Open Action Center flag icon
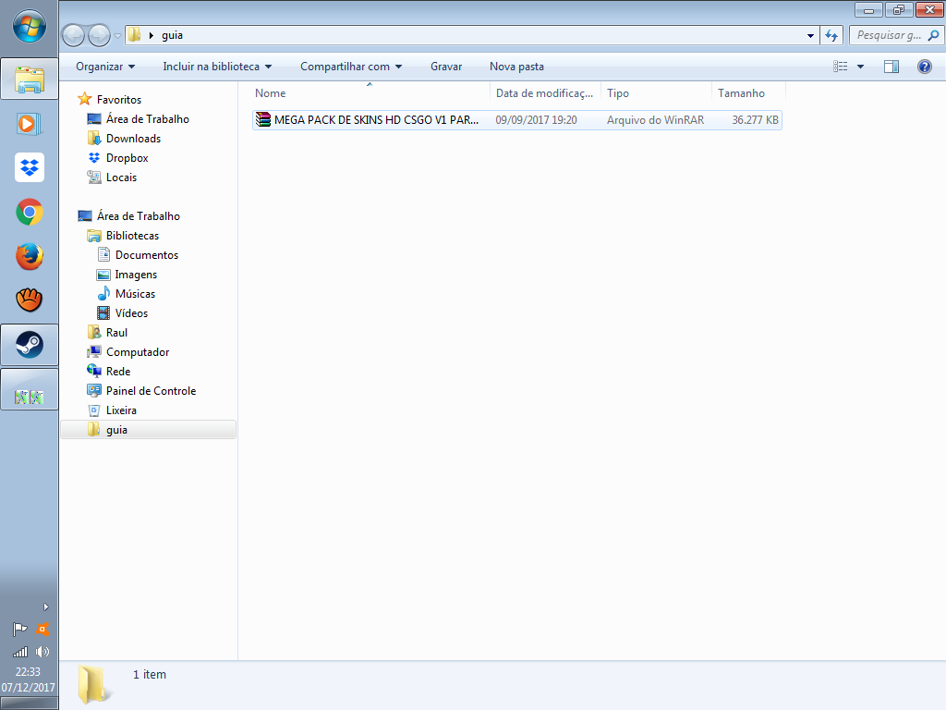Image resolution: width=946 pixels, height=710 pixels. pyautogui.click(x=19, y=629)
